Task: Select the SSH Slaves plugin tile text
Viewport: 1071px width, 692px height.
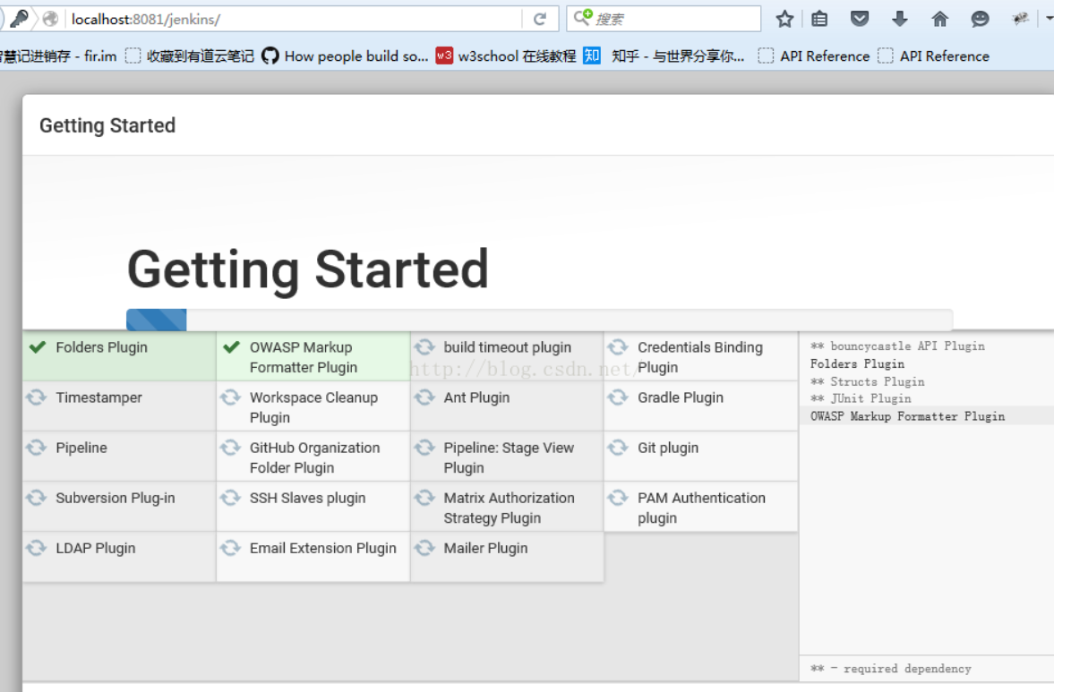Action: coord(307,498)
